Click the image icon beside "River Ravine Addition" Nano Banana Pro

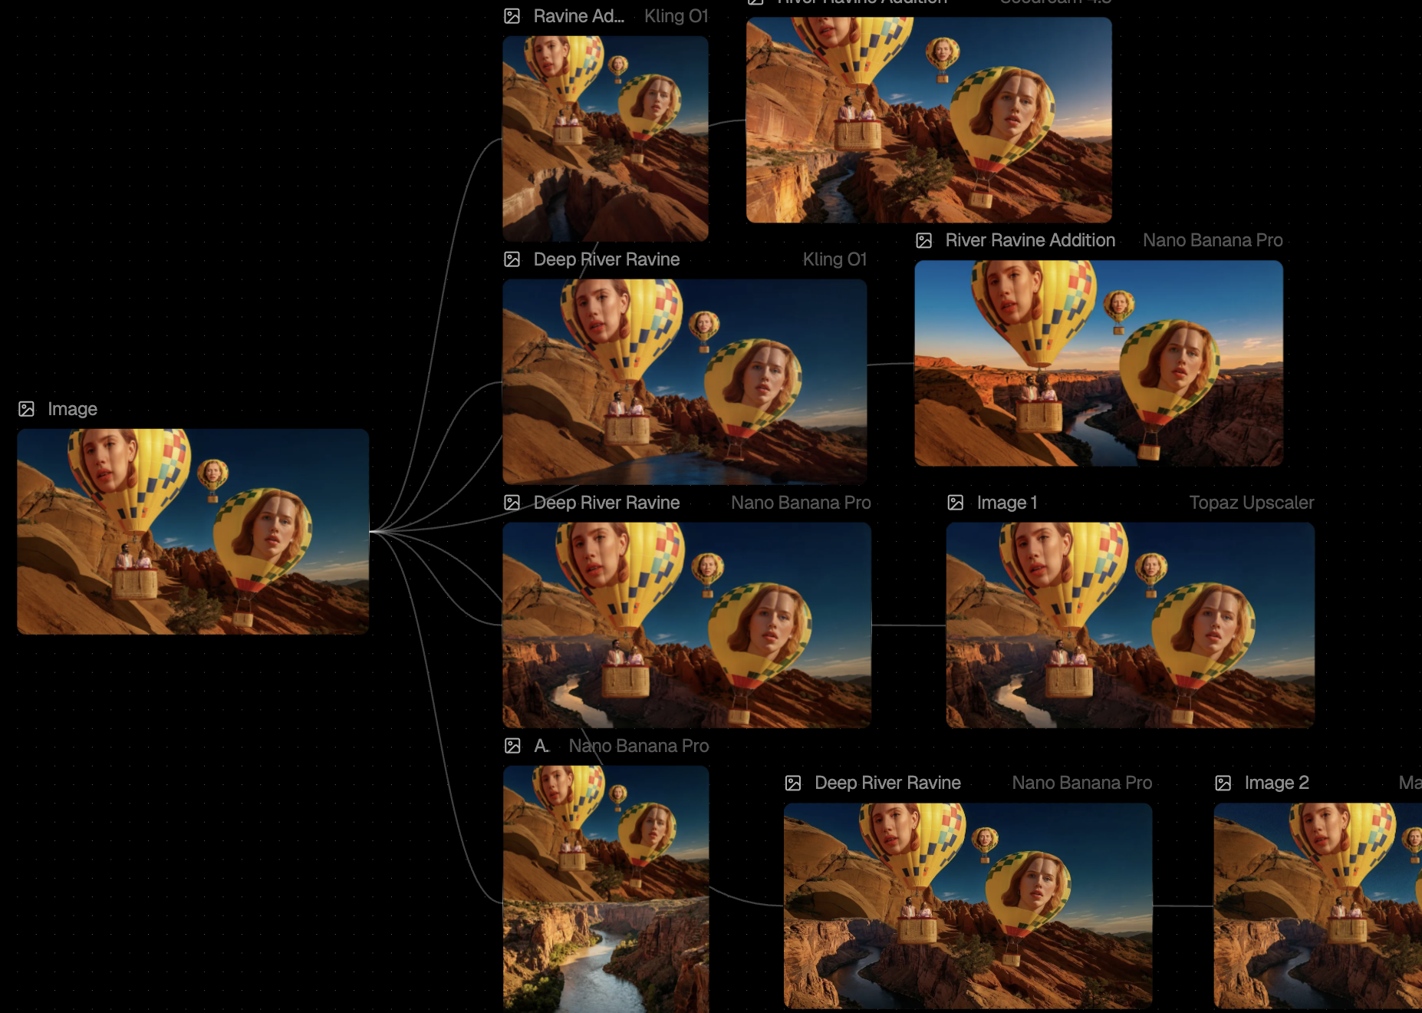click(924, 240)
